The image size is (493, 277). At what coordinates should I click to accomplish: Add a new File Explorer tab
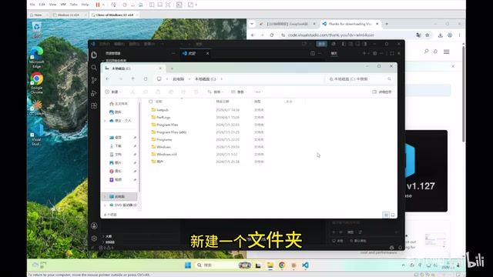pos(172,68)
